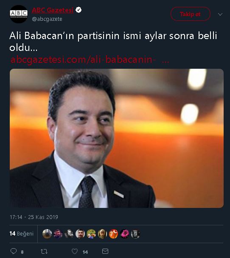Viewport: 230px width, 258px height.
Task: Retweet this ABC Gazetesi tweet
Action: point(44,251)
